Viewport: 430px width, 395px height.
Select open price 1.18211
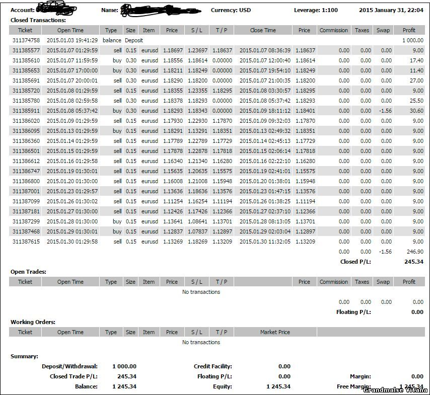[x=173, y=70]
